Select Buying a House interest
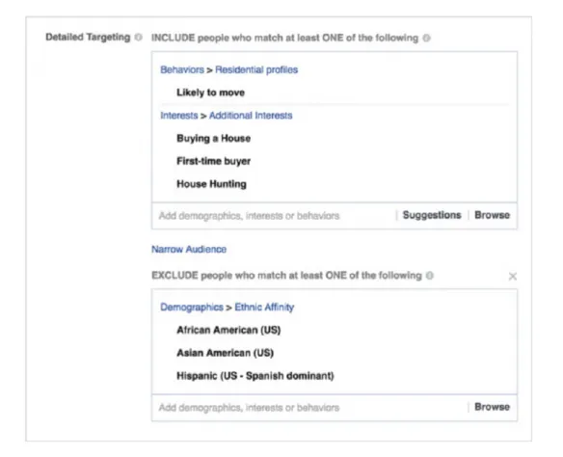This screenshot has width=563, height=457. [x=214, y=138]
